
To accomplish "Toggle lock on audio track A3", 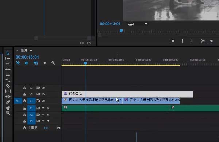I will [24, 121].
